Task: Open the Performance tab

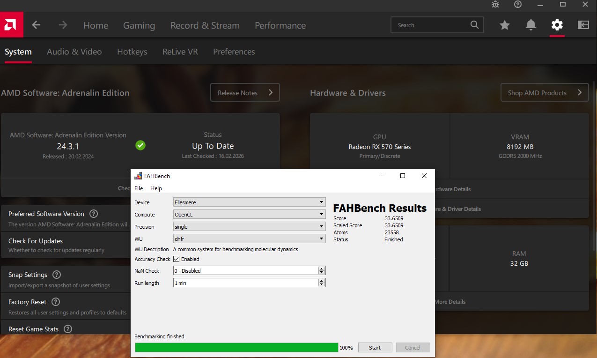Action: pyautogui.click(x=280, y=25)
